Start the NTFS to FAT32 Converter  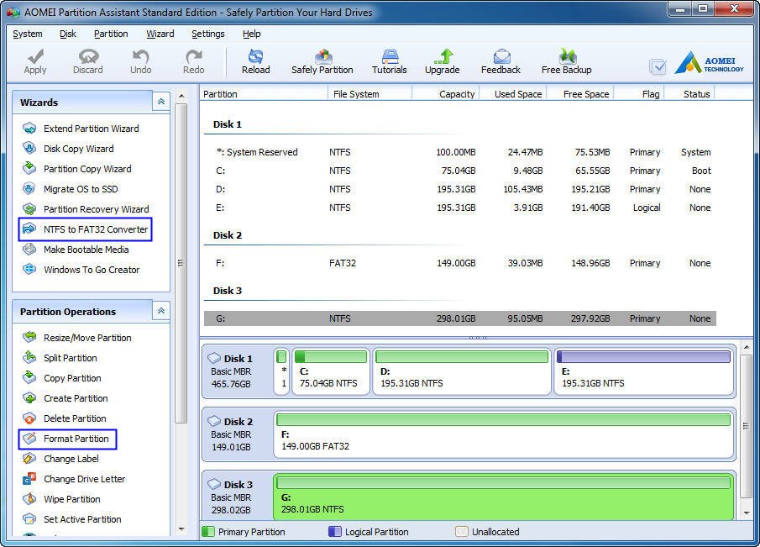[95, 229]
